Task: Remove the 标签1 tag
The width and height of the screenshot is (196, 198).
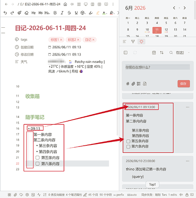Action: tap(61, 40)
